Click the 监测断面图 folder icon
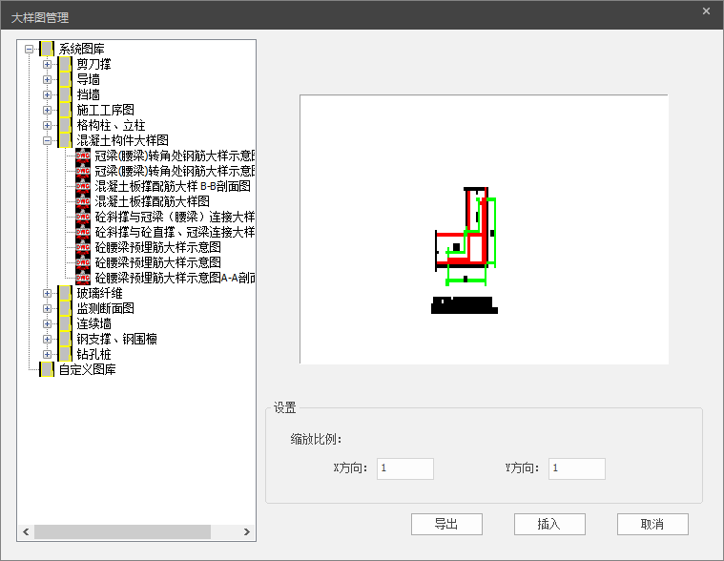This screenshot has width=724, height=561. click(65, 308)
